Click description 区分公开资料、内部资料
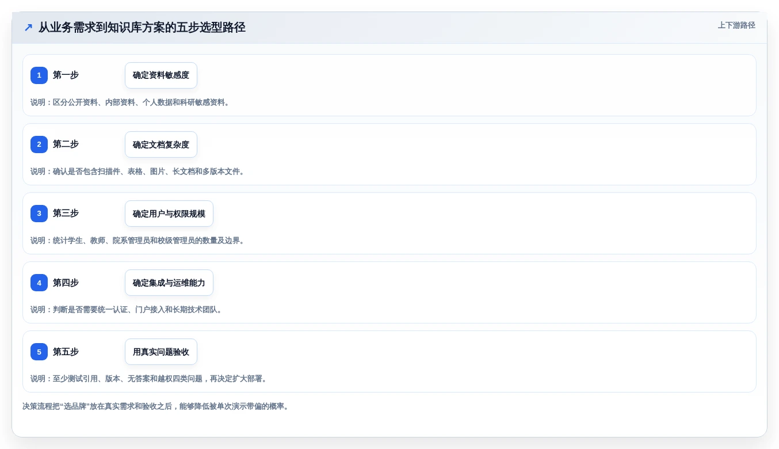 tap(132, 102)
